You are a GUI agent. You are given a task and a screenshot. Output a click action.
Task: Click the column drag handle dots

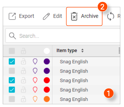pyautogui.click(x=120, y=51)
